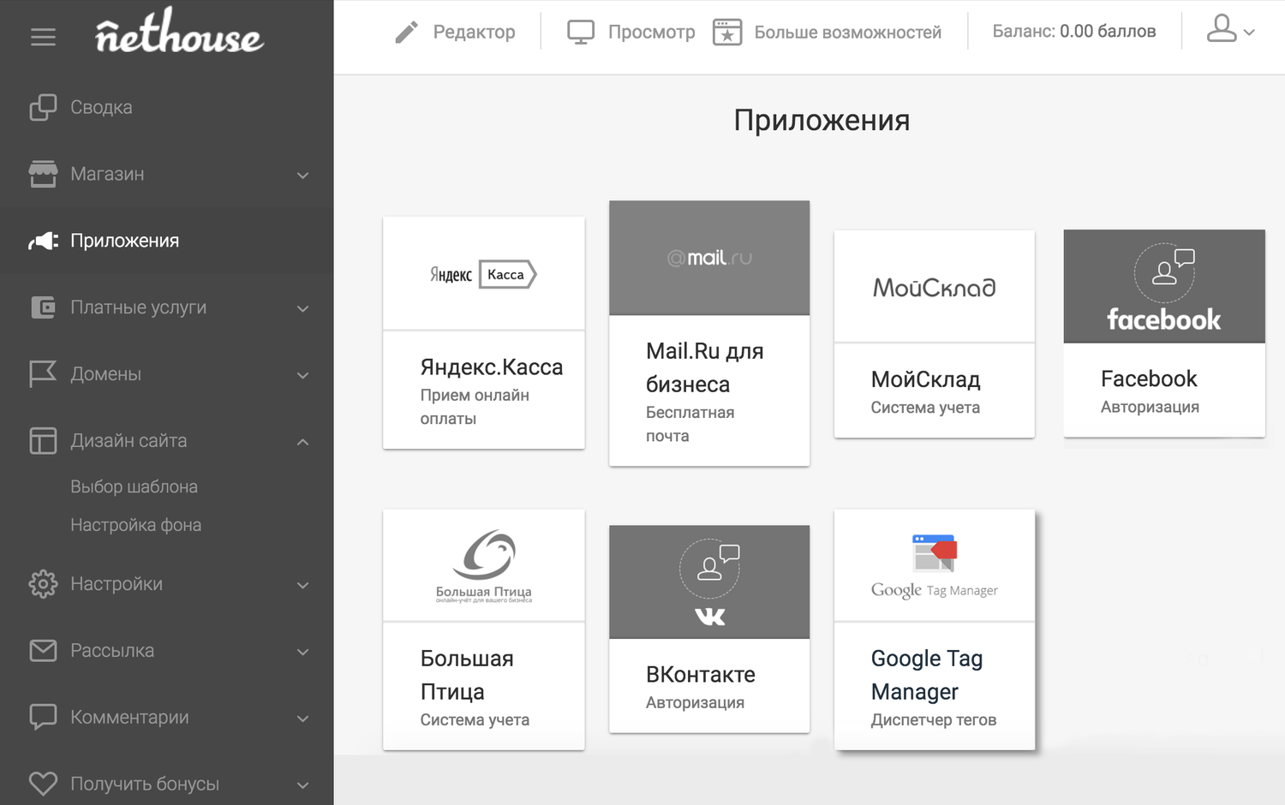Click the Домены flag icon
The width and height of the screenshot is (1285, 805).
pyautogui.click(x=43, y=374)
